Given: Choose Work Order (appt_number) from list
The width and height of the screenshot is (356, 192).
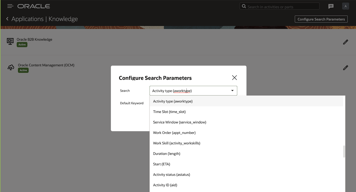Looking at the screenshot, I should [x=174, y=133].
